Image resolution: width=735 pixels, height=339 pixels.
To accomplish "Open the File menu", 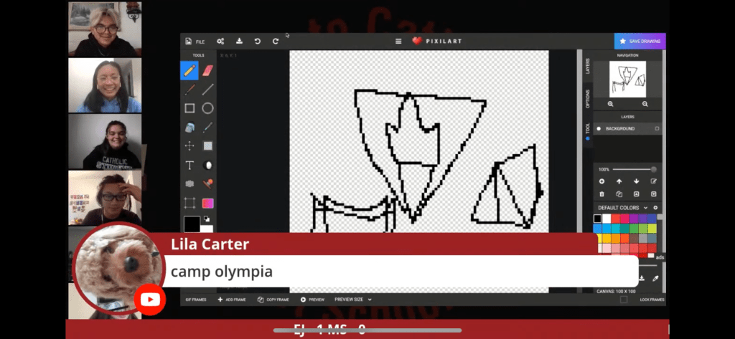I will [195, 42].
